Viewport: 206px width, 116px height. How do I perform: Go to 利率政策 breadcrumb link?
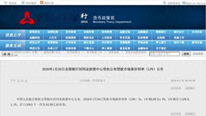tap(114, 52)
